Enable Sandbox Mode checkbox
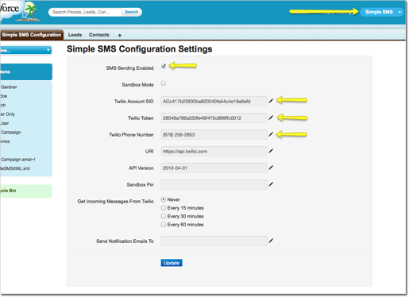Image resolution: width=413 pixels, height=301 pixels. [x=164, y=83]
